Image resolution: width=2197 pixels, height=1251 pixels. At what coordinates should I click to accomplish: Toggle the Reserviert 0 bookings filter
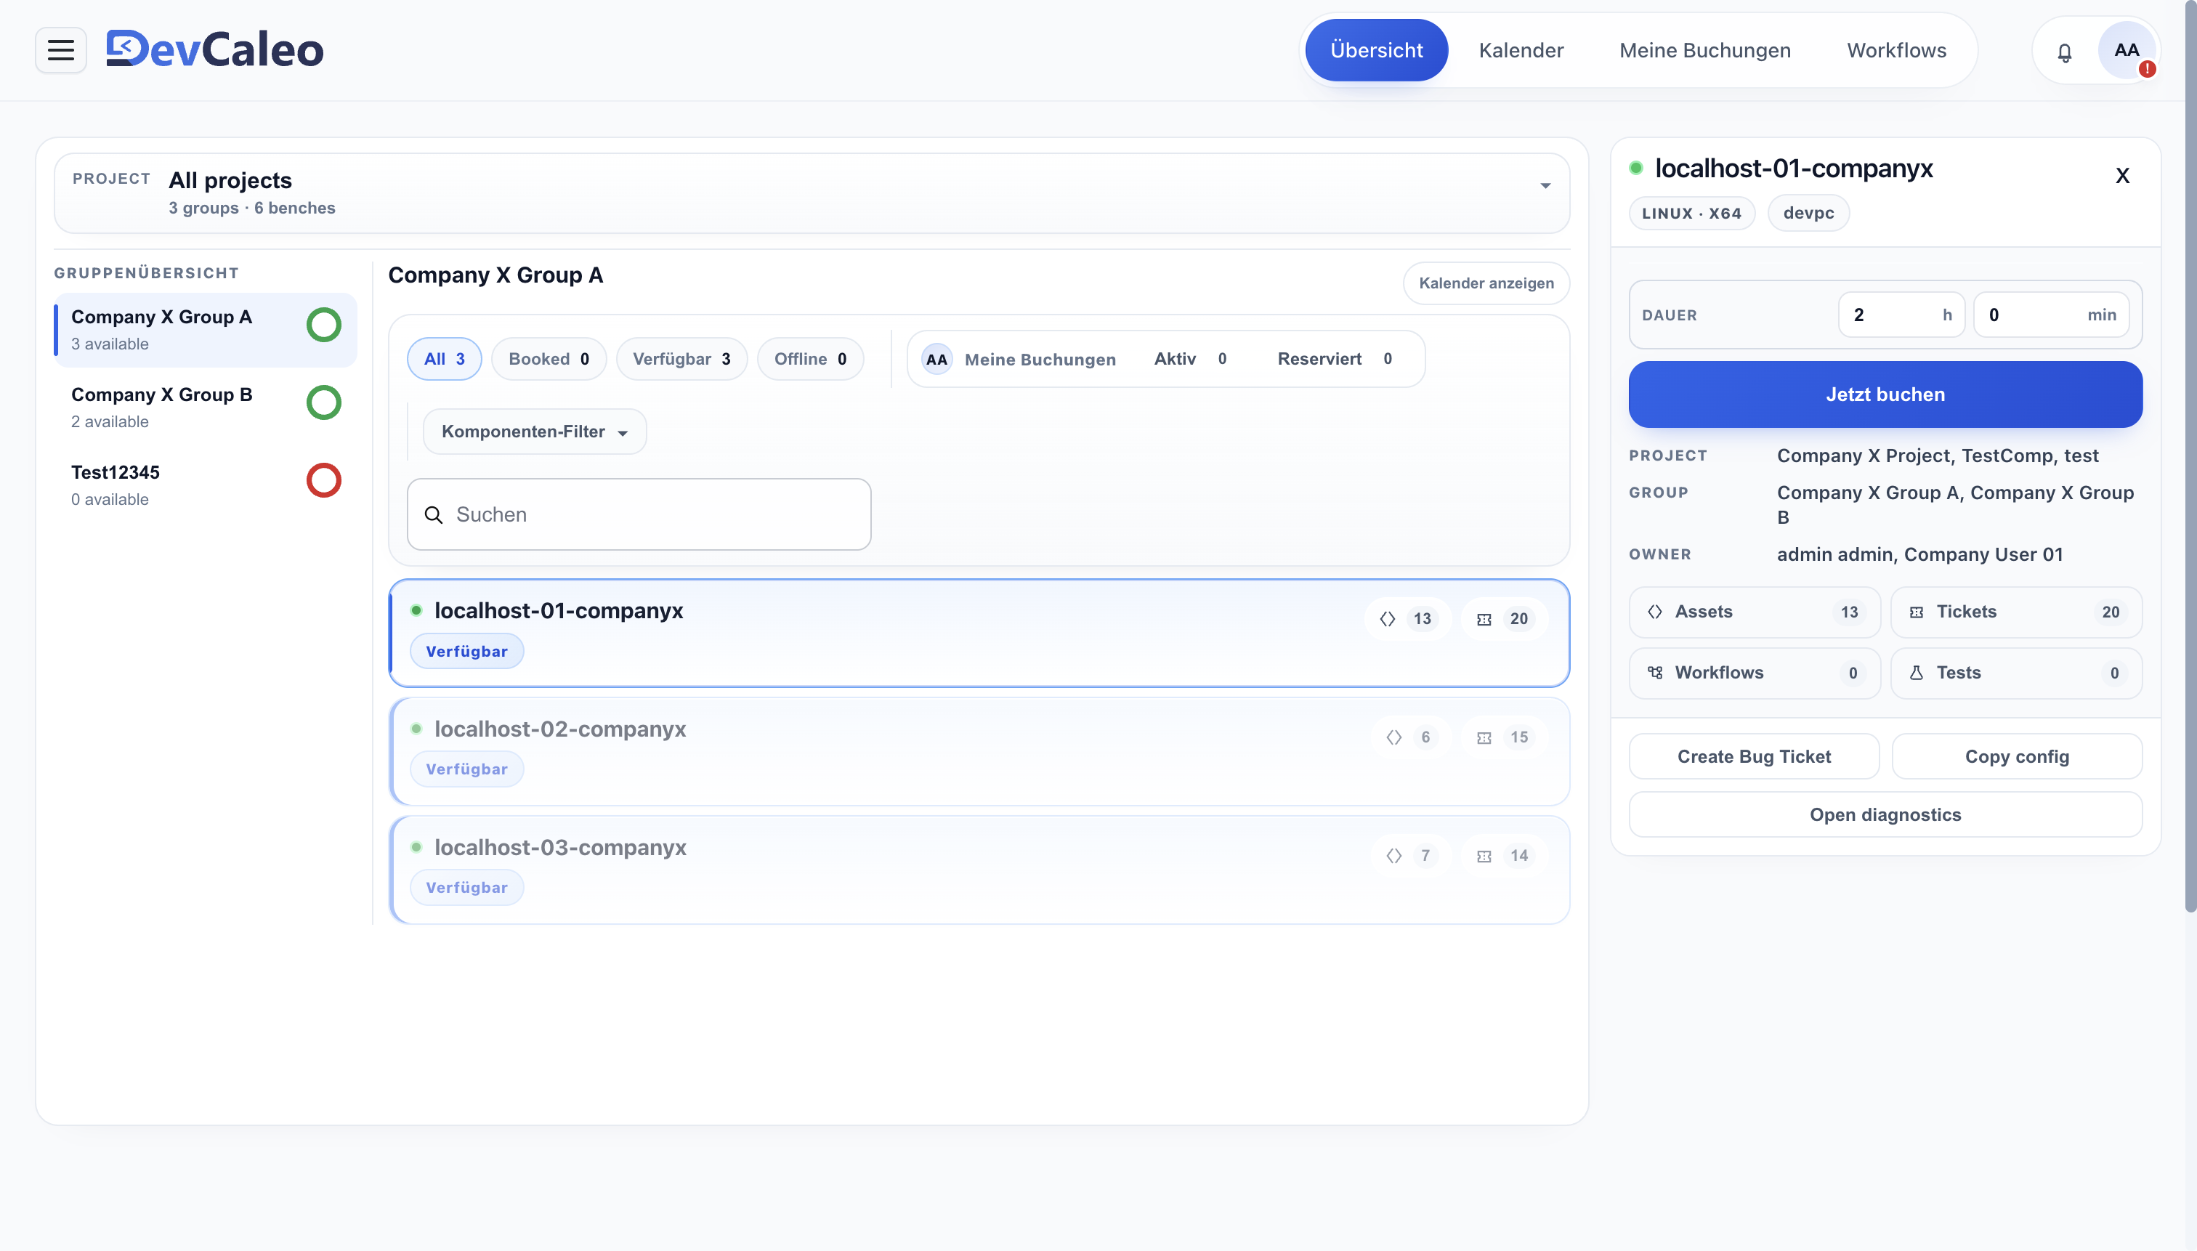point(1335,359)
